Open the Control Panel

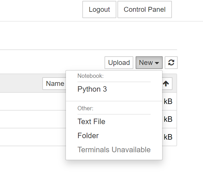click(x=145, y=9)
